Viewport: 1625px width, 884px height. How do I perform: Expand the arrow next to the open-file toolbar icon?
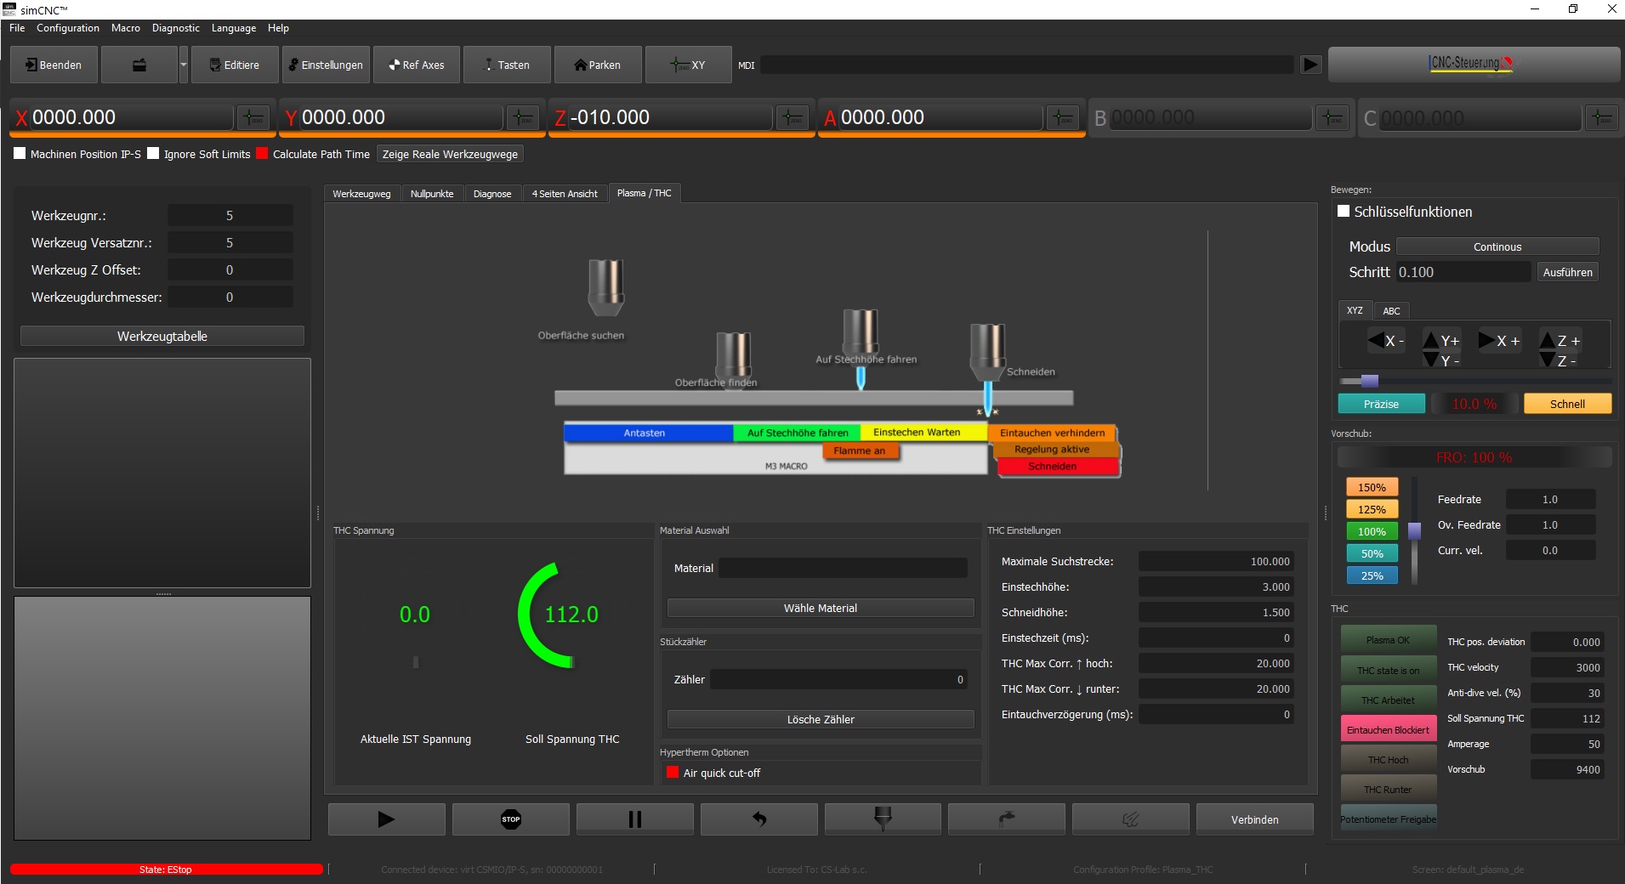[183, 64]
